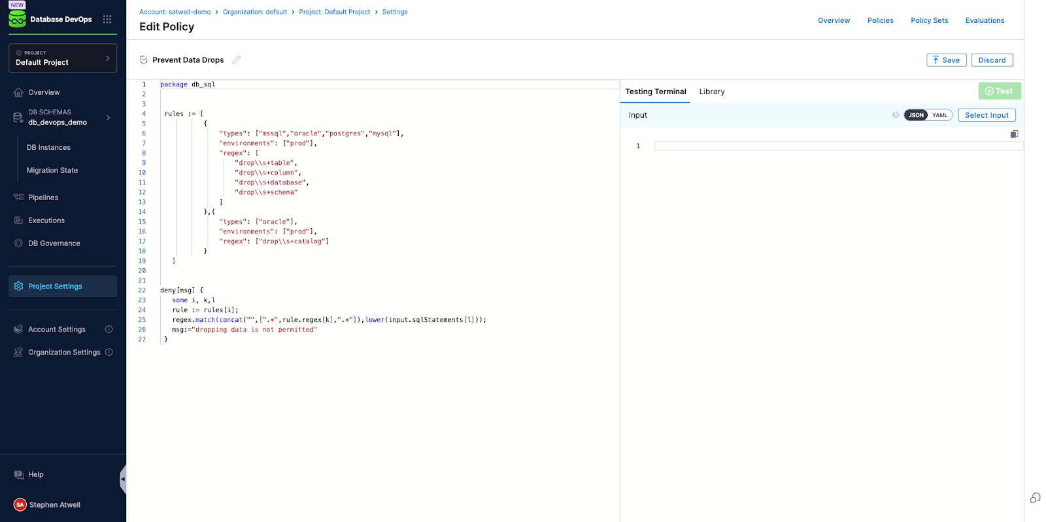Click the Organization Settings info icon
This screenshot has height=522, width=1046.
tap(109, 352)
